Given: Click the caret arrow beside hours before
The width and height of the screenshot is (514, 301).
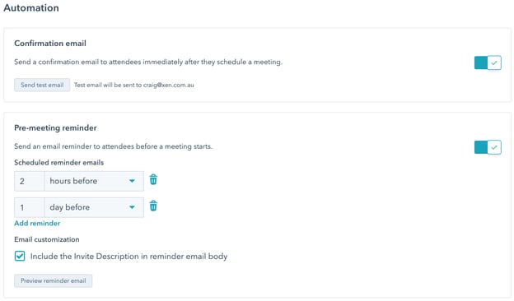Looking at the screenshot, I should point(132,181).
